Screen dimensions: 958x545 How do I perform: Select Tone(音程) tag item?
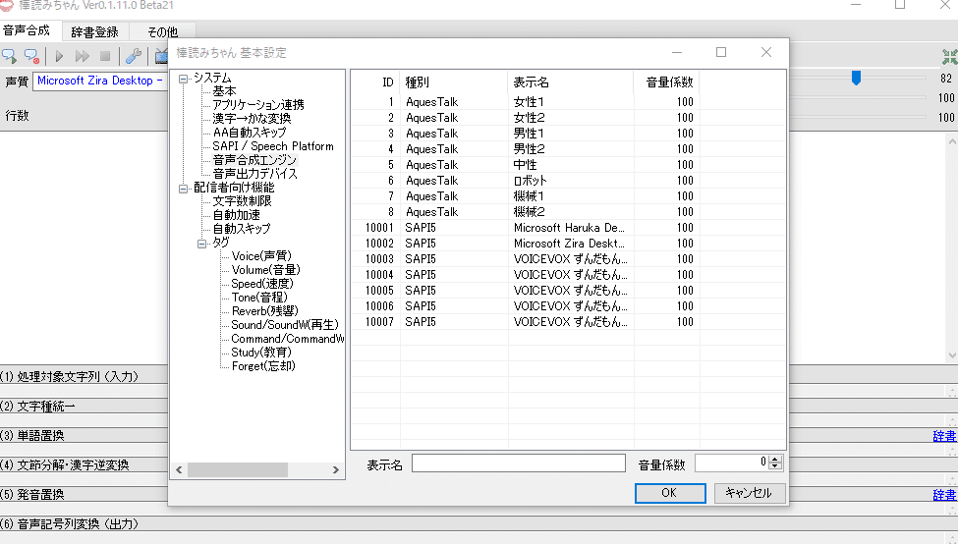click(x=259, y=298)
